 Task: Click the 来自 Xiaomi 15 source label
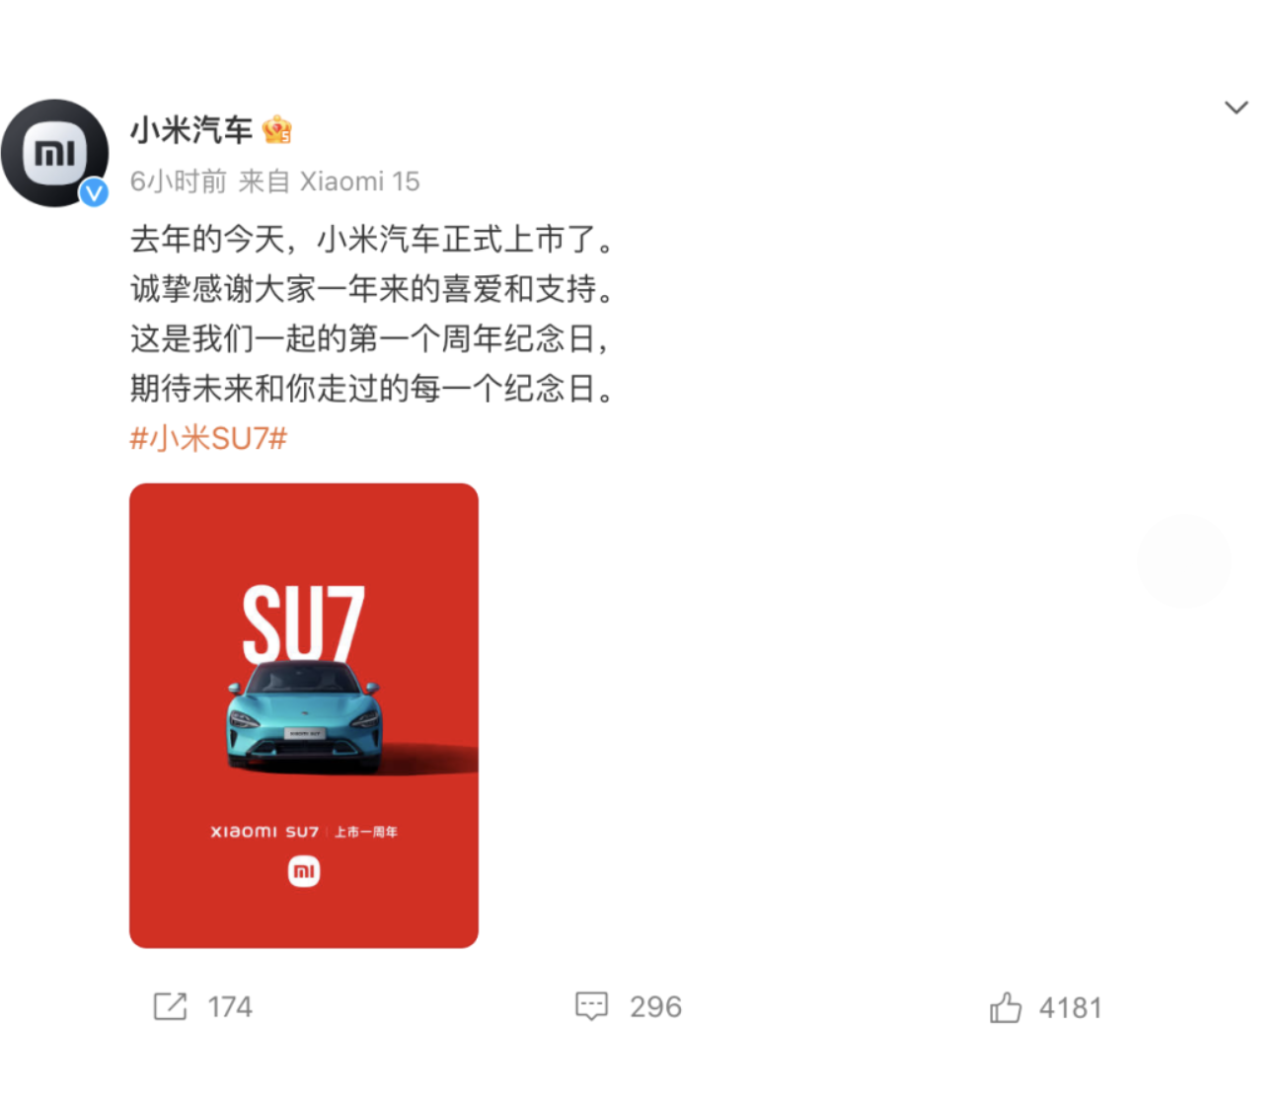330,182
